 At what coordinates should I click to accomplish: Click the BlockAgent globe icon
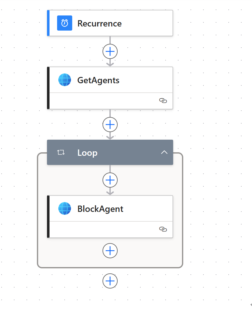click(x=65, y=208)
